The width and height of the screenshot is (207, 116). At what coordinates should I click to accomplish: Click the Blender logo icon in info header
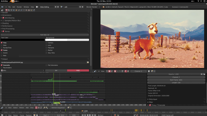point(103,7)
